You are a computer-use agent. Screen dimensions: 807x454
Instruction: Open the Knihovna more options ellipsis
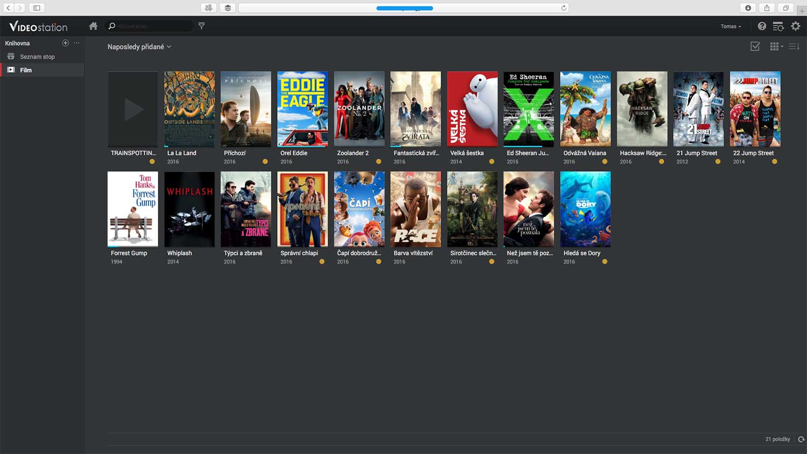pos(76,43)
